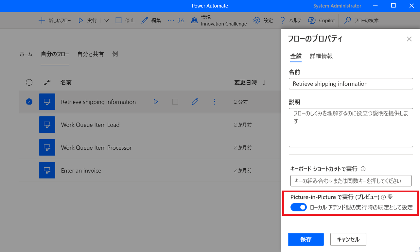Sort by 変更日時 column header
Viewport: 420px width, 252px height.
246,82
